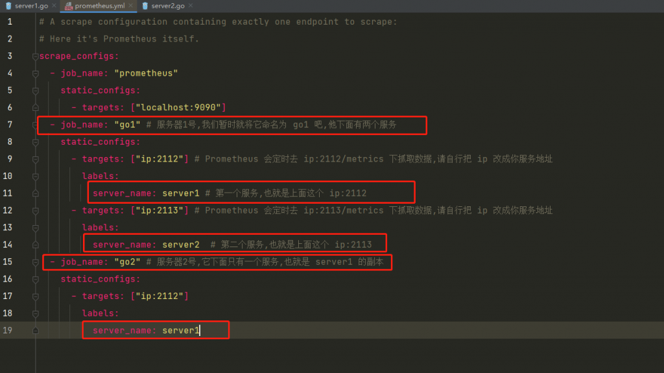Collapse the targets ip:2112 fold on line 9
Screen dimensions: 664x373
(x=36, y=160)
